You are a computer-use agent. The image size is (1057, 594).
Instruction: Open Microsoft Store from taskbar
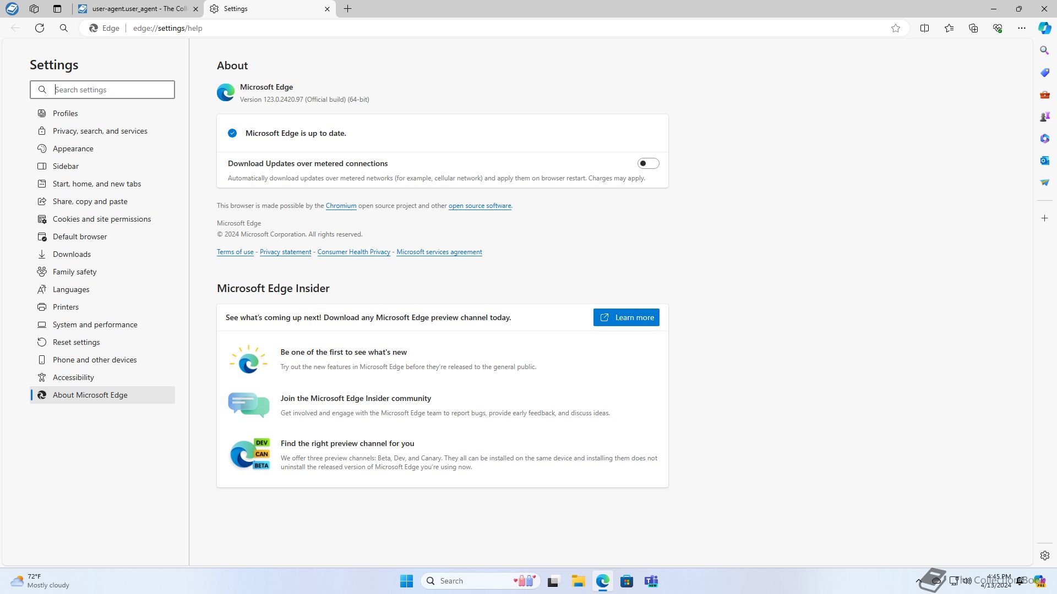[626, 581]
